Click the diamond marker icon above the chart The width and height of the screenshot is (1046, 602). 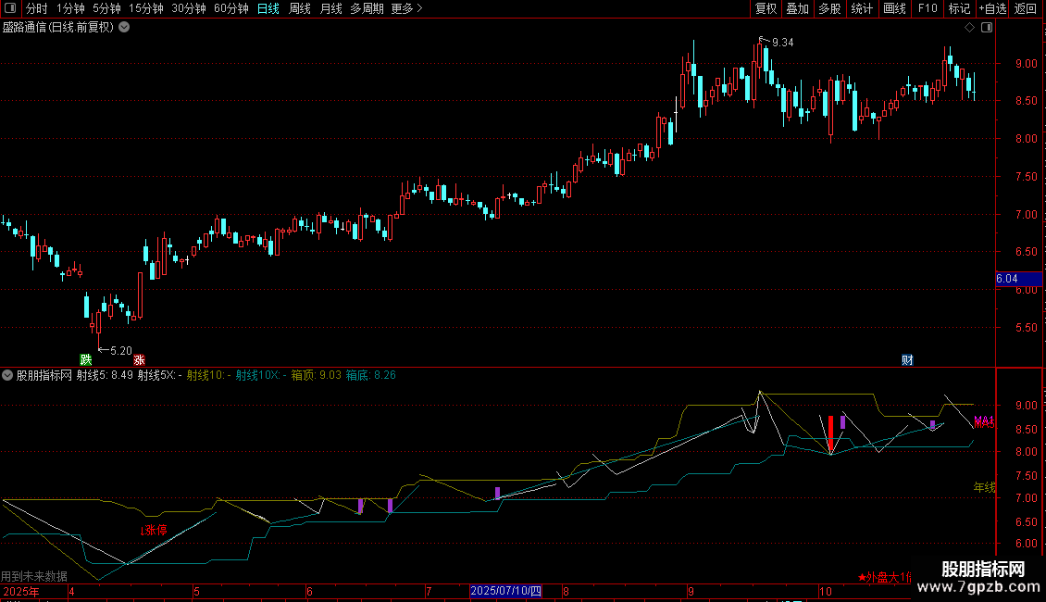pyautogui.click(x=969, y=28)
